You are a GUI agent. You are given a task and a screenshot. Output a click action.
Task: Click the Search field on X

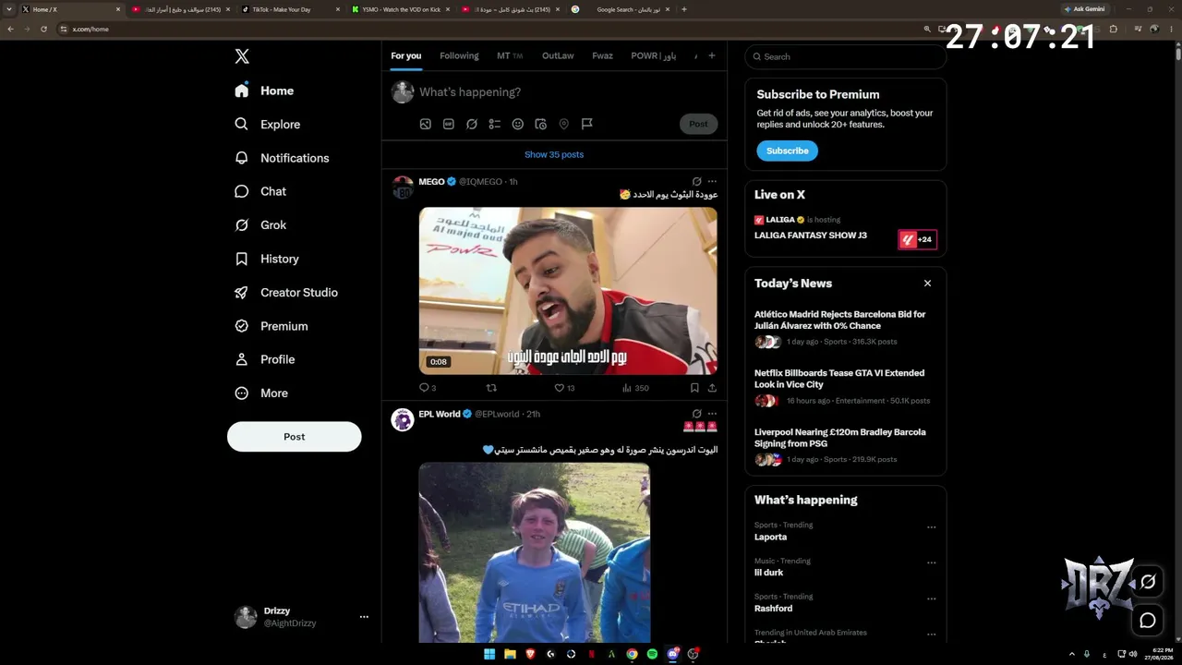845,56
